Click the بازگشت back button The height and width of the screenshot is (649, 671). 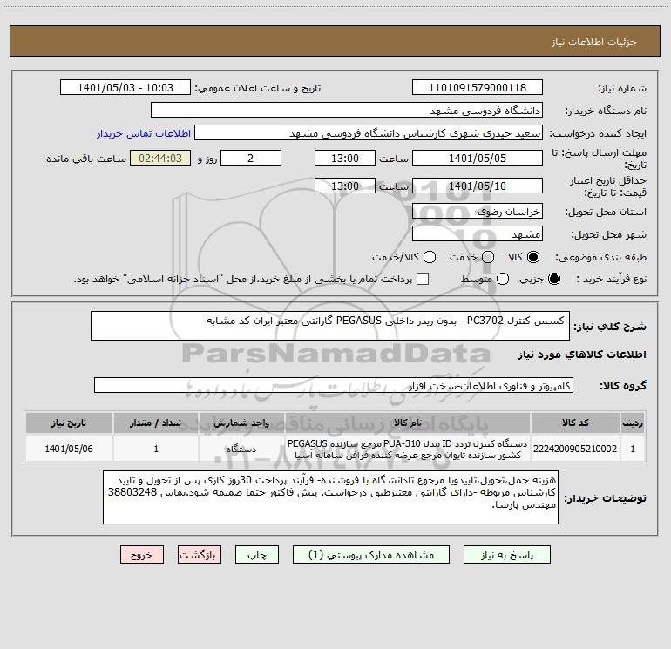tap(200, 555)
